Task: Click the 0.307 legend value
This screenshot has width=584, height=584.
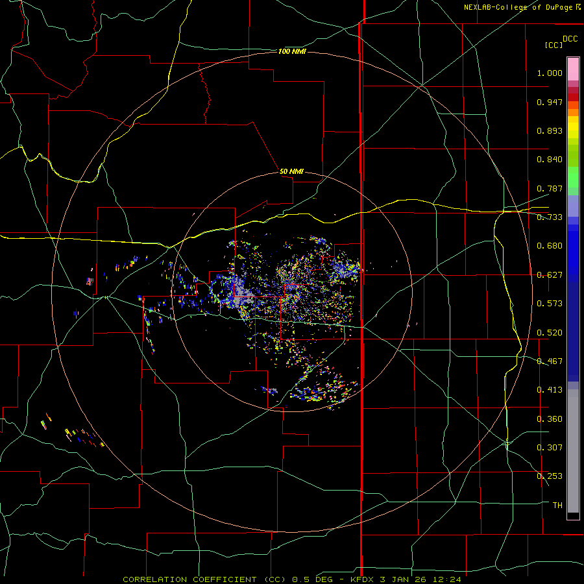Action: tap(550, 448)
